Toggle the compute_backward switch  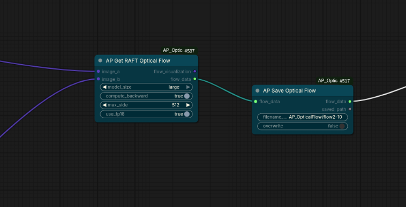187,96
